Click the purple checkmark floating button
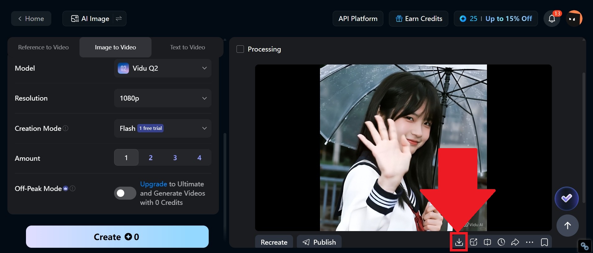This screenshot has width=593, height=253. click(566, 198)
